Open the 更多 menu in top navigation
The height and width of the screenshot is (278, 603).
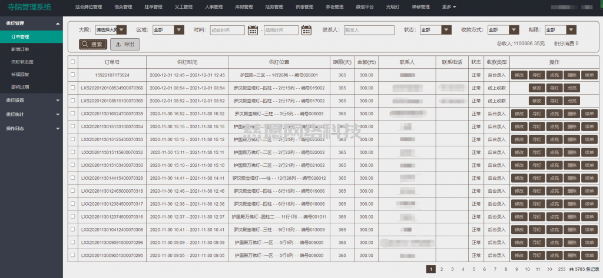click(x=449, y=7)
